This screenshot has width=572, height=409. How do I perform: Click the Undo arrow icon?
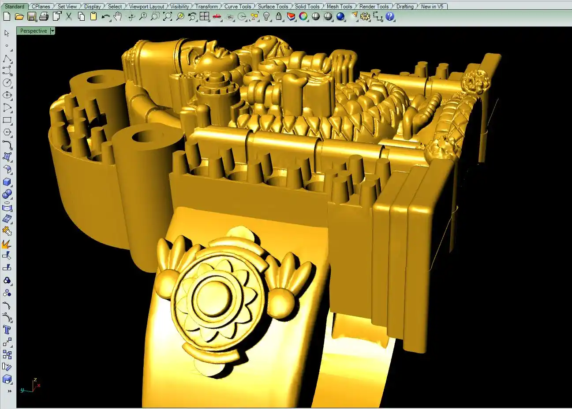pos(105,17)
